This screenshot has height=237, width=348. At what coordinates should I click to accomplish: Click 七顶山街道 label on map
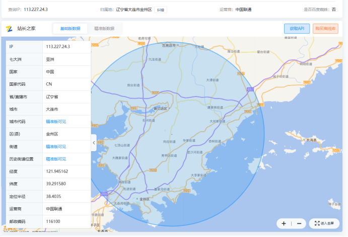pos(122,145)
